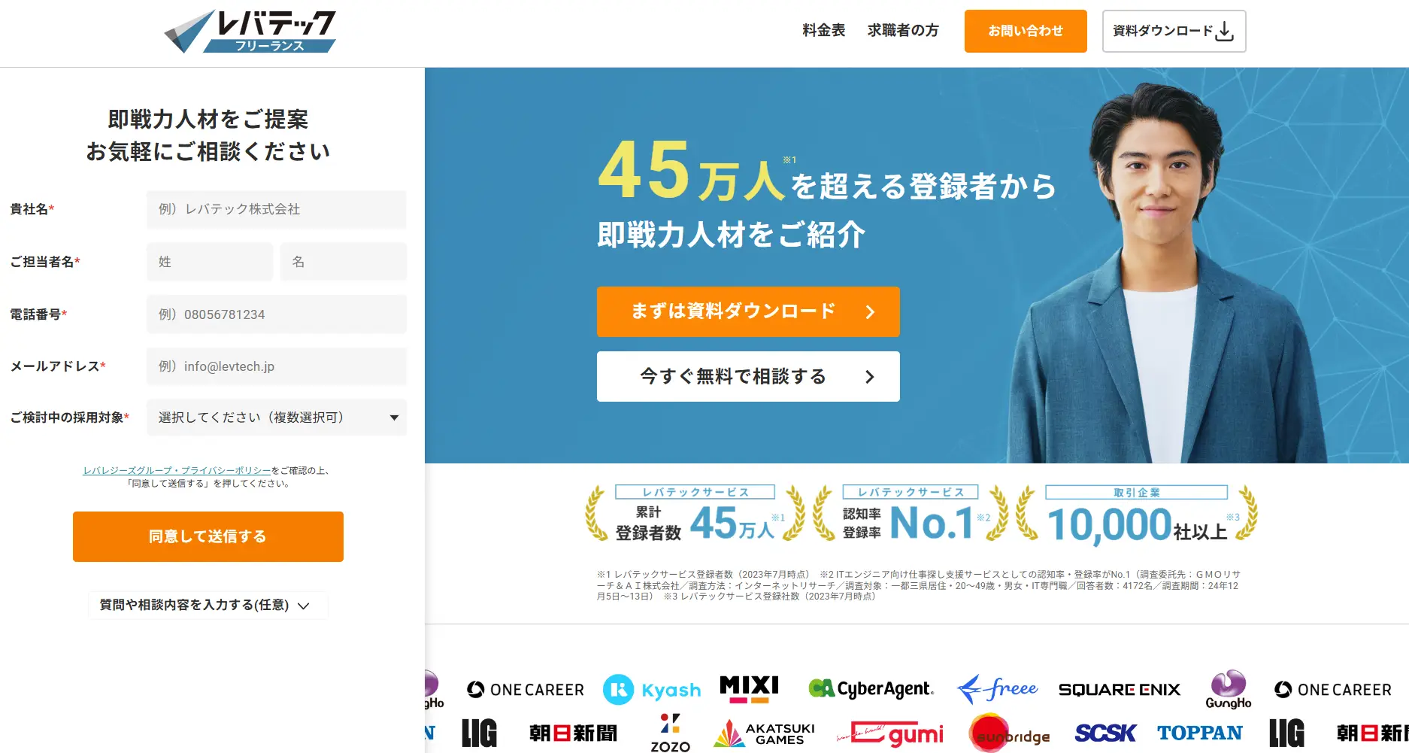Expand 質問や相談内容を入力する(任意) section
Image resolution: width=1409 pixels, height=753 pixels.
pyautogui.click(x=205, y=606)
